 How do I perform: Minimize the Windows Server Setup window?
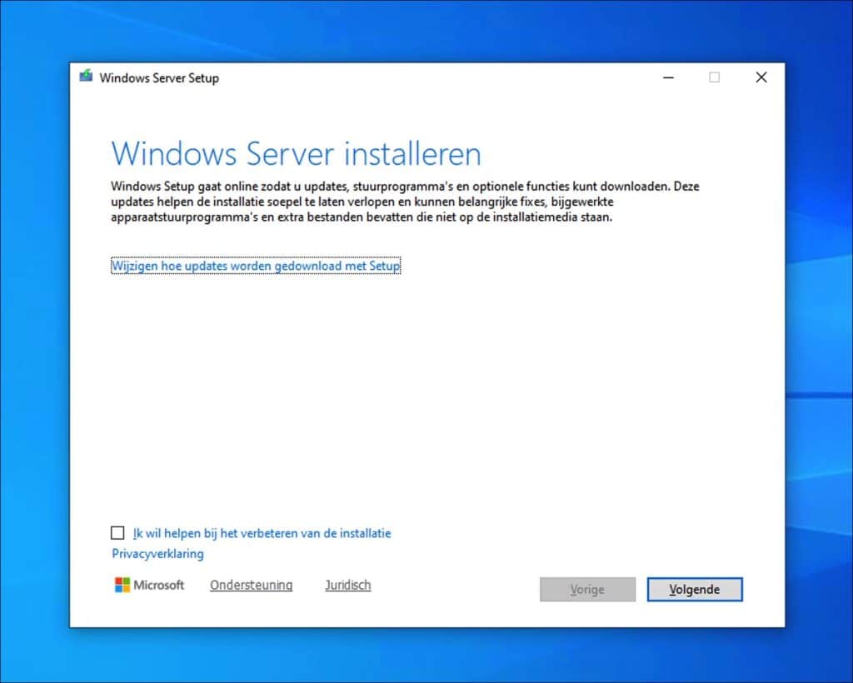[668, 77]
